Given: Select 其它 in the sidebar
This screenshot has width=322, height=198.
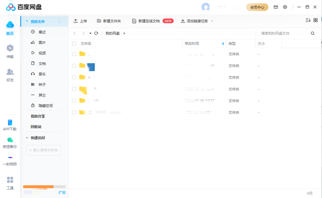Looking at the screenshot, I should (42, 95).
